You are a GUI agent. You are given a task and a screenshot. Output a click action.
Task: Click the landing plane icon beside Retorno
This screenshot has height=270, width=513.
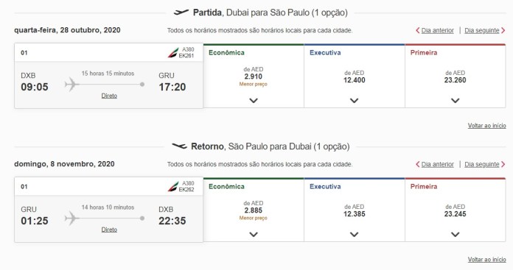pyautogui.click(x=179, y=146)
